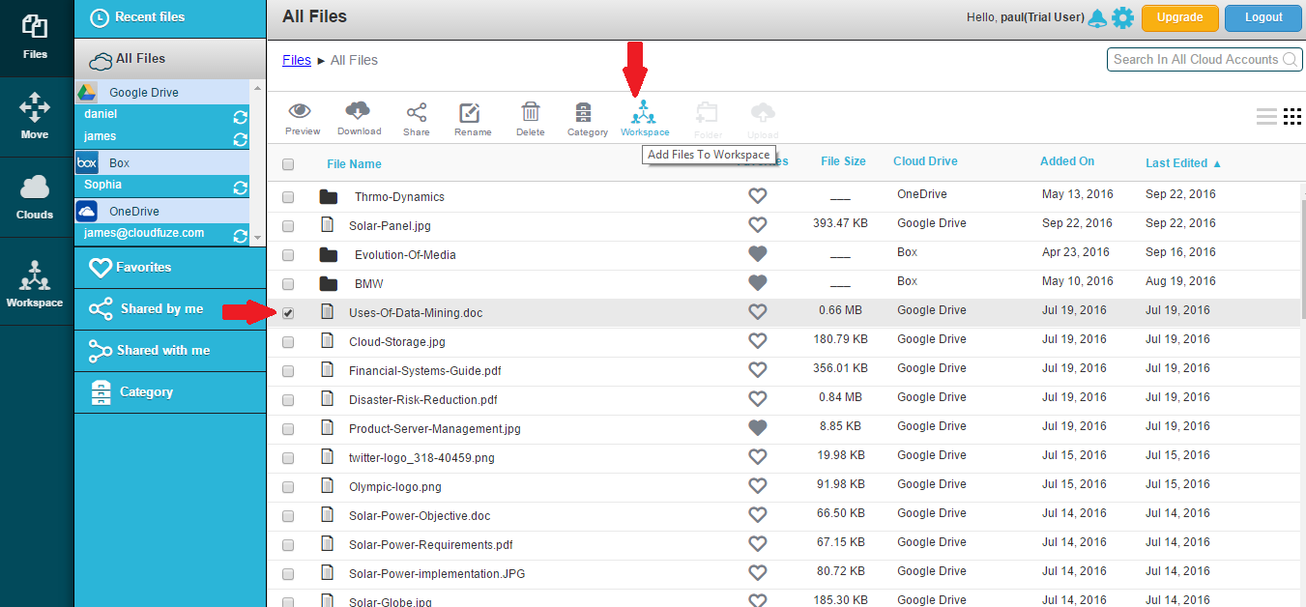The image size is (1306, 607).
Task: Open the notifications bell icon
Action: click(1097, 17)
